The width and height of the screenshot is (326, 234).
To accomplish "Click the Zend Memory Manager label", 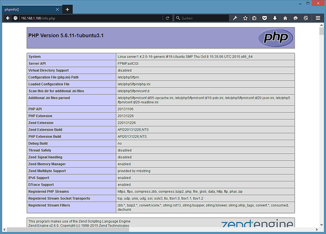I will click(x=47, y=164).
